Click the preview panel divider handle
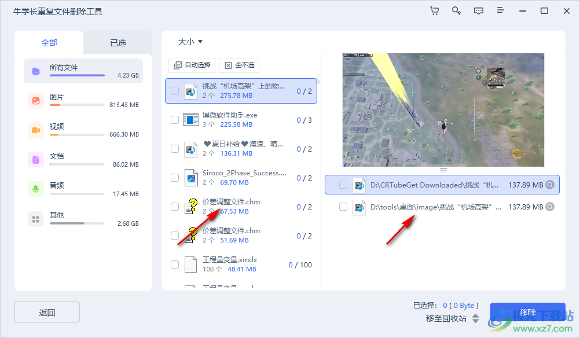580x338 pixels. 443,170
